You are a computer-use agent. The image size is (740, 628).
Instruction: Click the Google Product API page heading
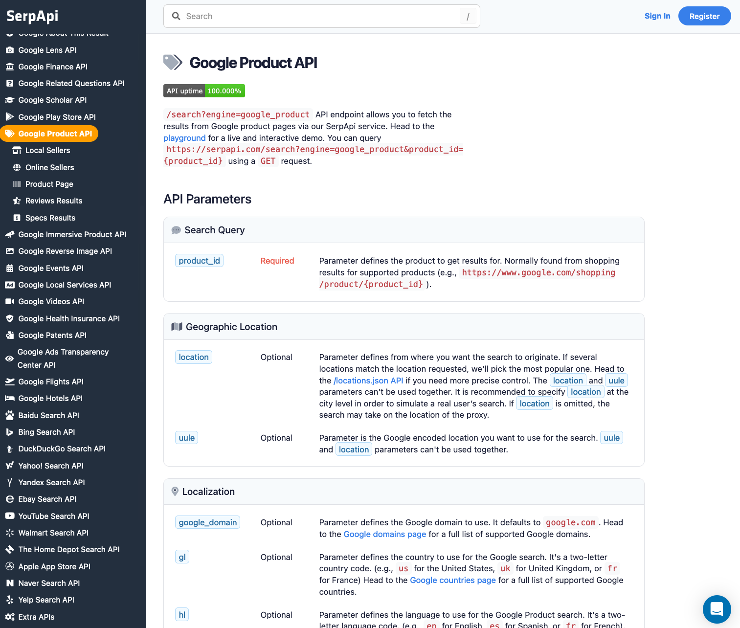click(x=253, y=63)
